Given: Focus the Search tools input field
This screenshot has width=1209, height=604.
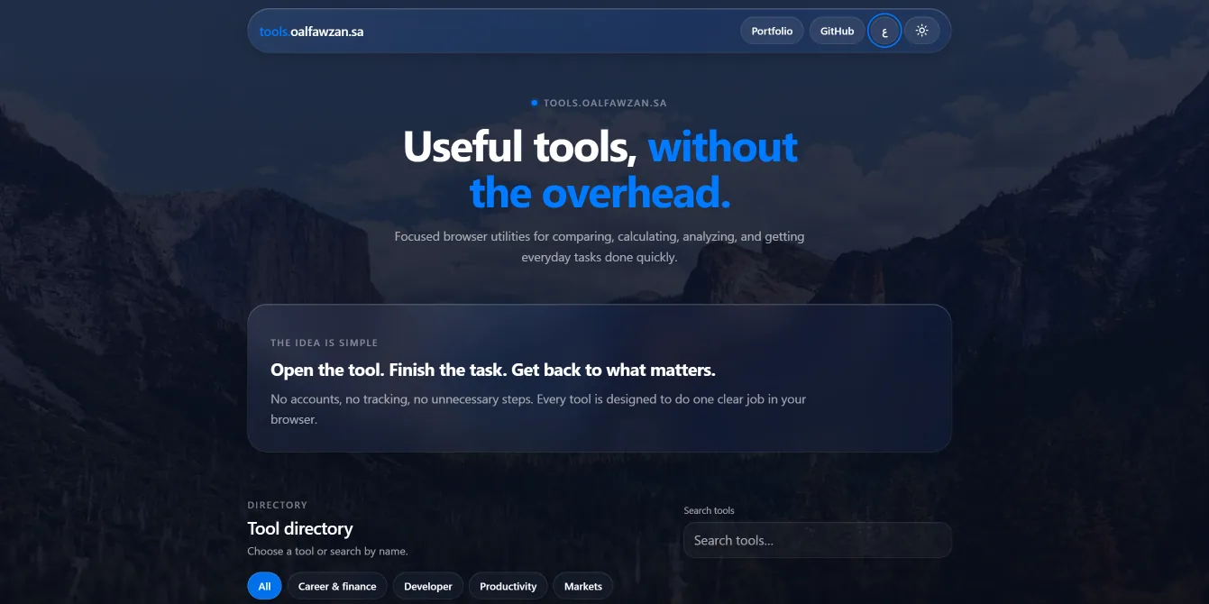Looking at the screenshot, I should click(818, 540).
